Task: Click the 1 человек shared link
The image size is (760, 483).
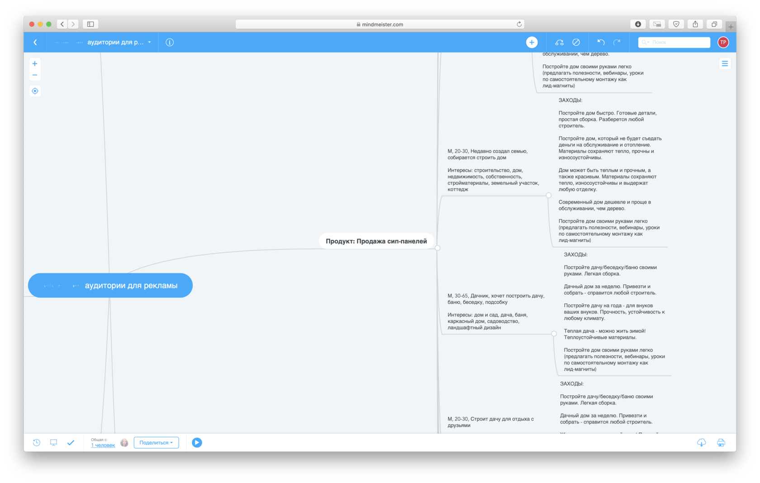Action: [x=103, y=445]
